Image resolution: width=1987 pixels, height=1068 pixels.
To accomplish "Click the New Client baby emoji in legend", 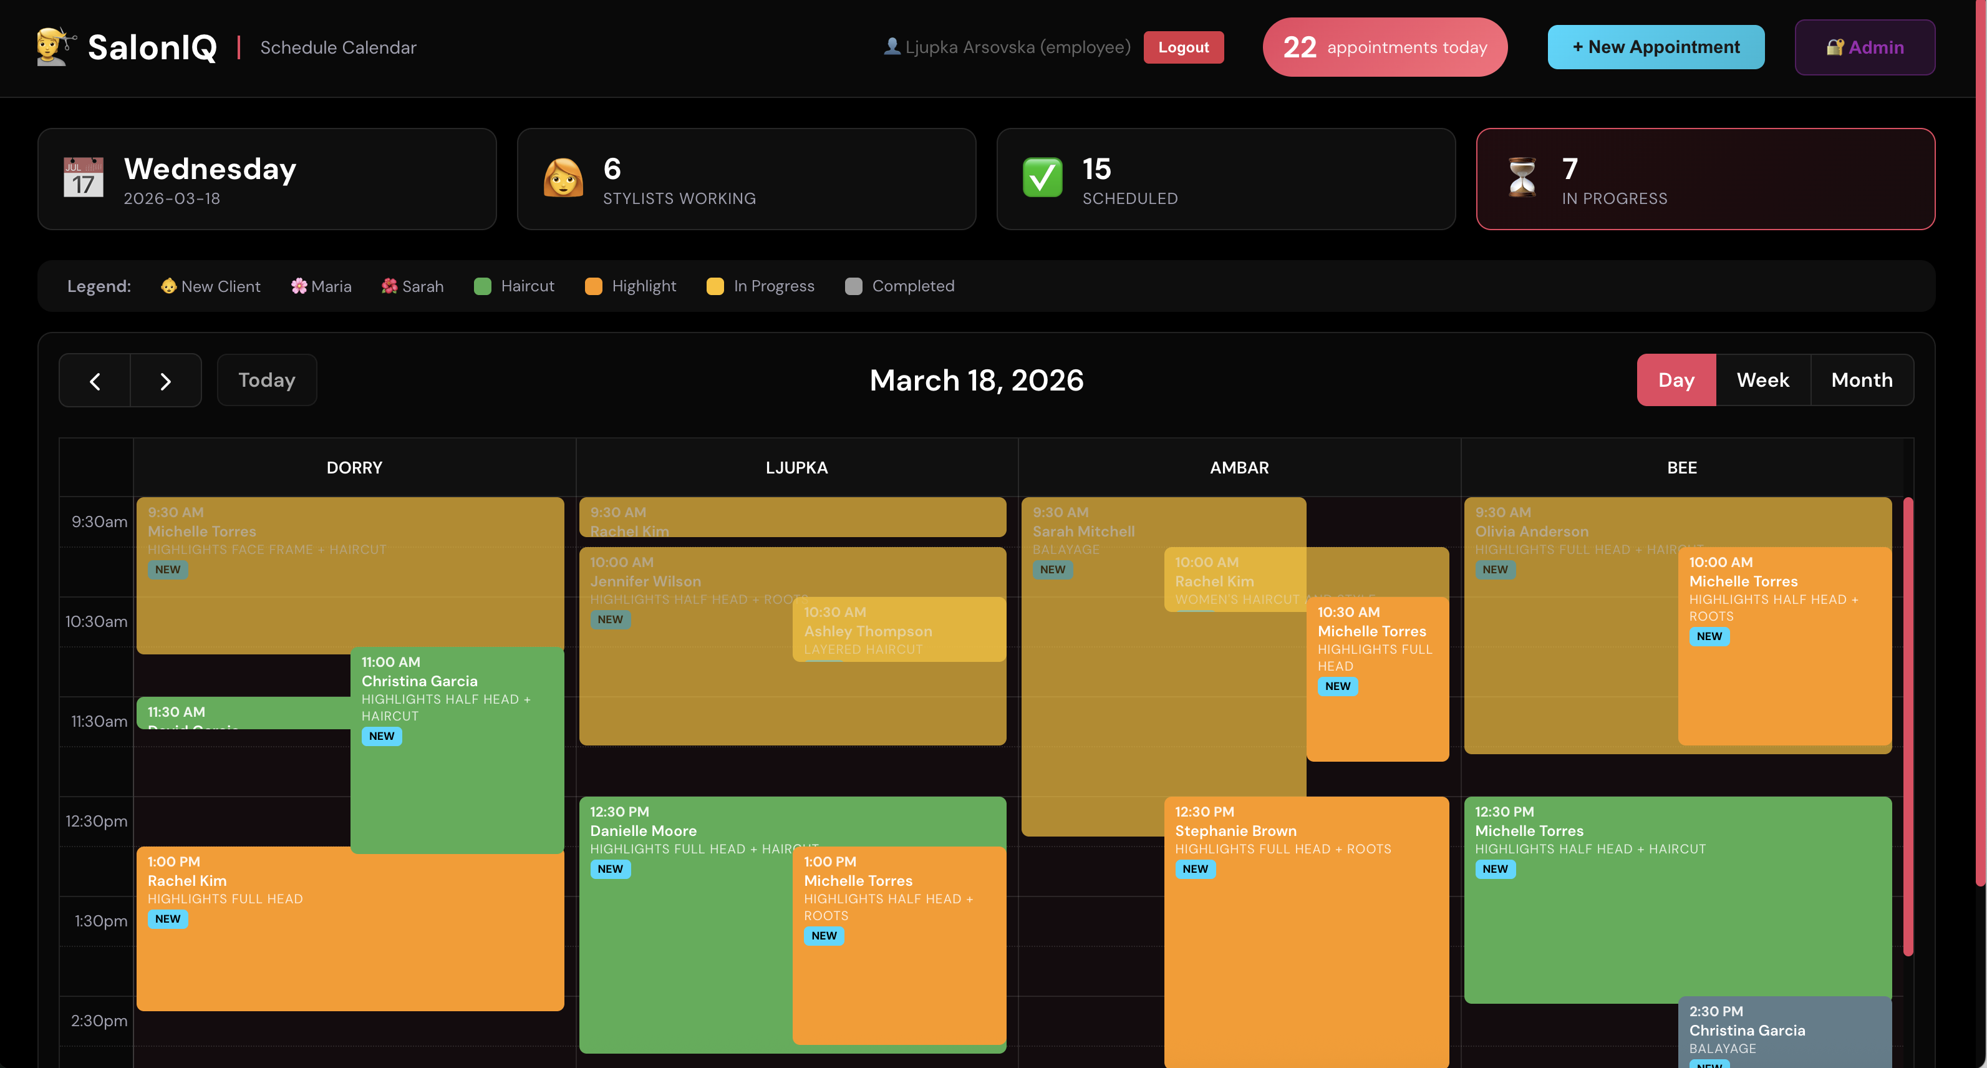I will [x=168, y=286].
